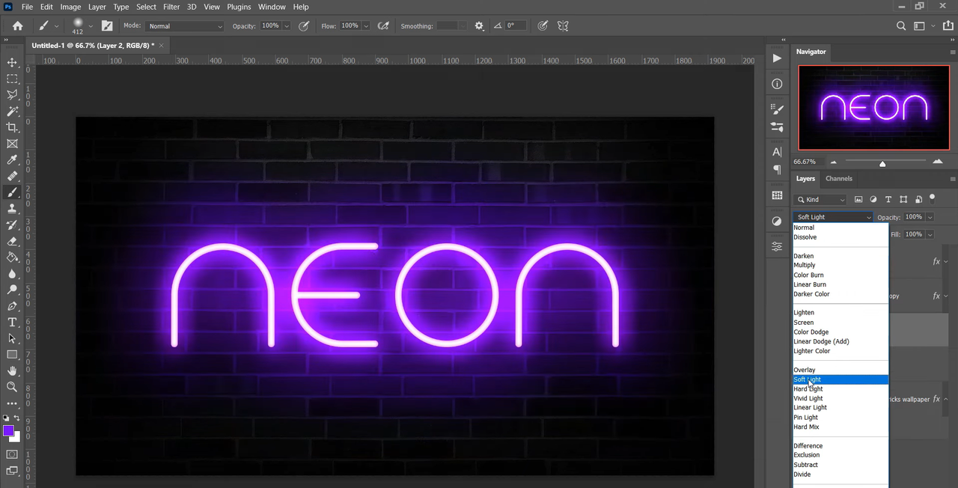Open the Paragraph panel icon
Screen dimensions: 958x488
click(x=777, y=170)
